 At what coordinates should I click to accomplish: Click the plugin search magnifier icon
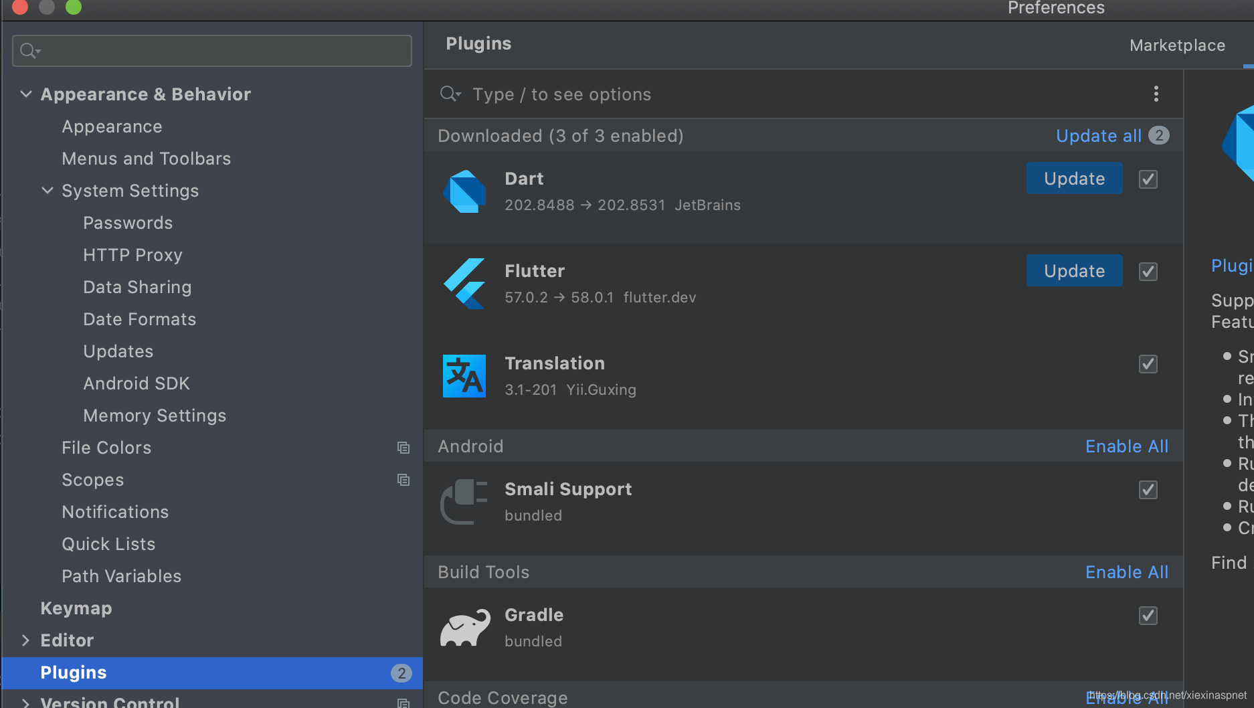pos(450,94)
